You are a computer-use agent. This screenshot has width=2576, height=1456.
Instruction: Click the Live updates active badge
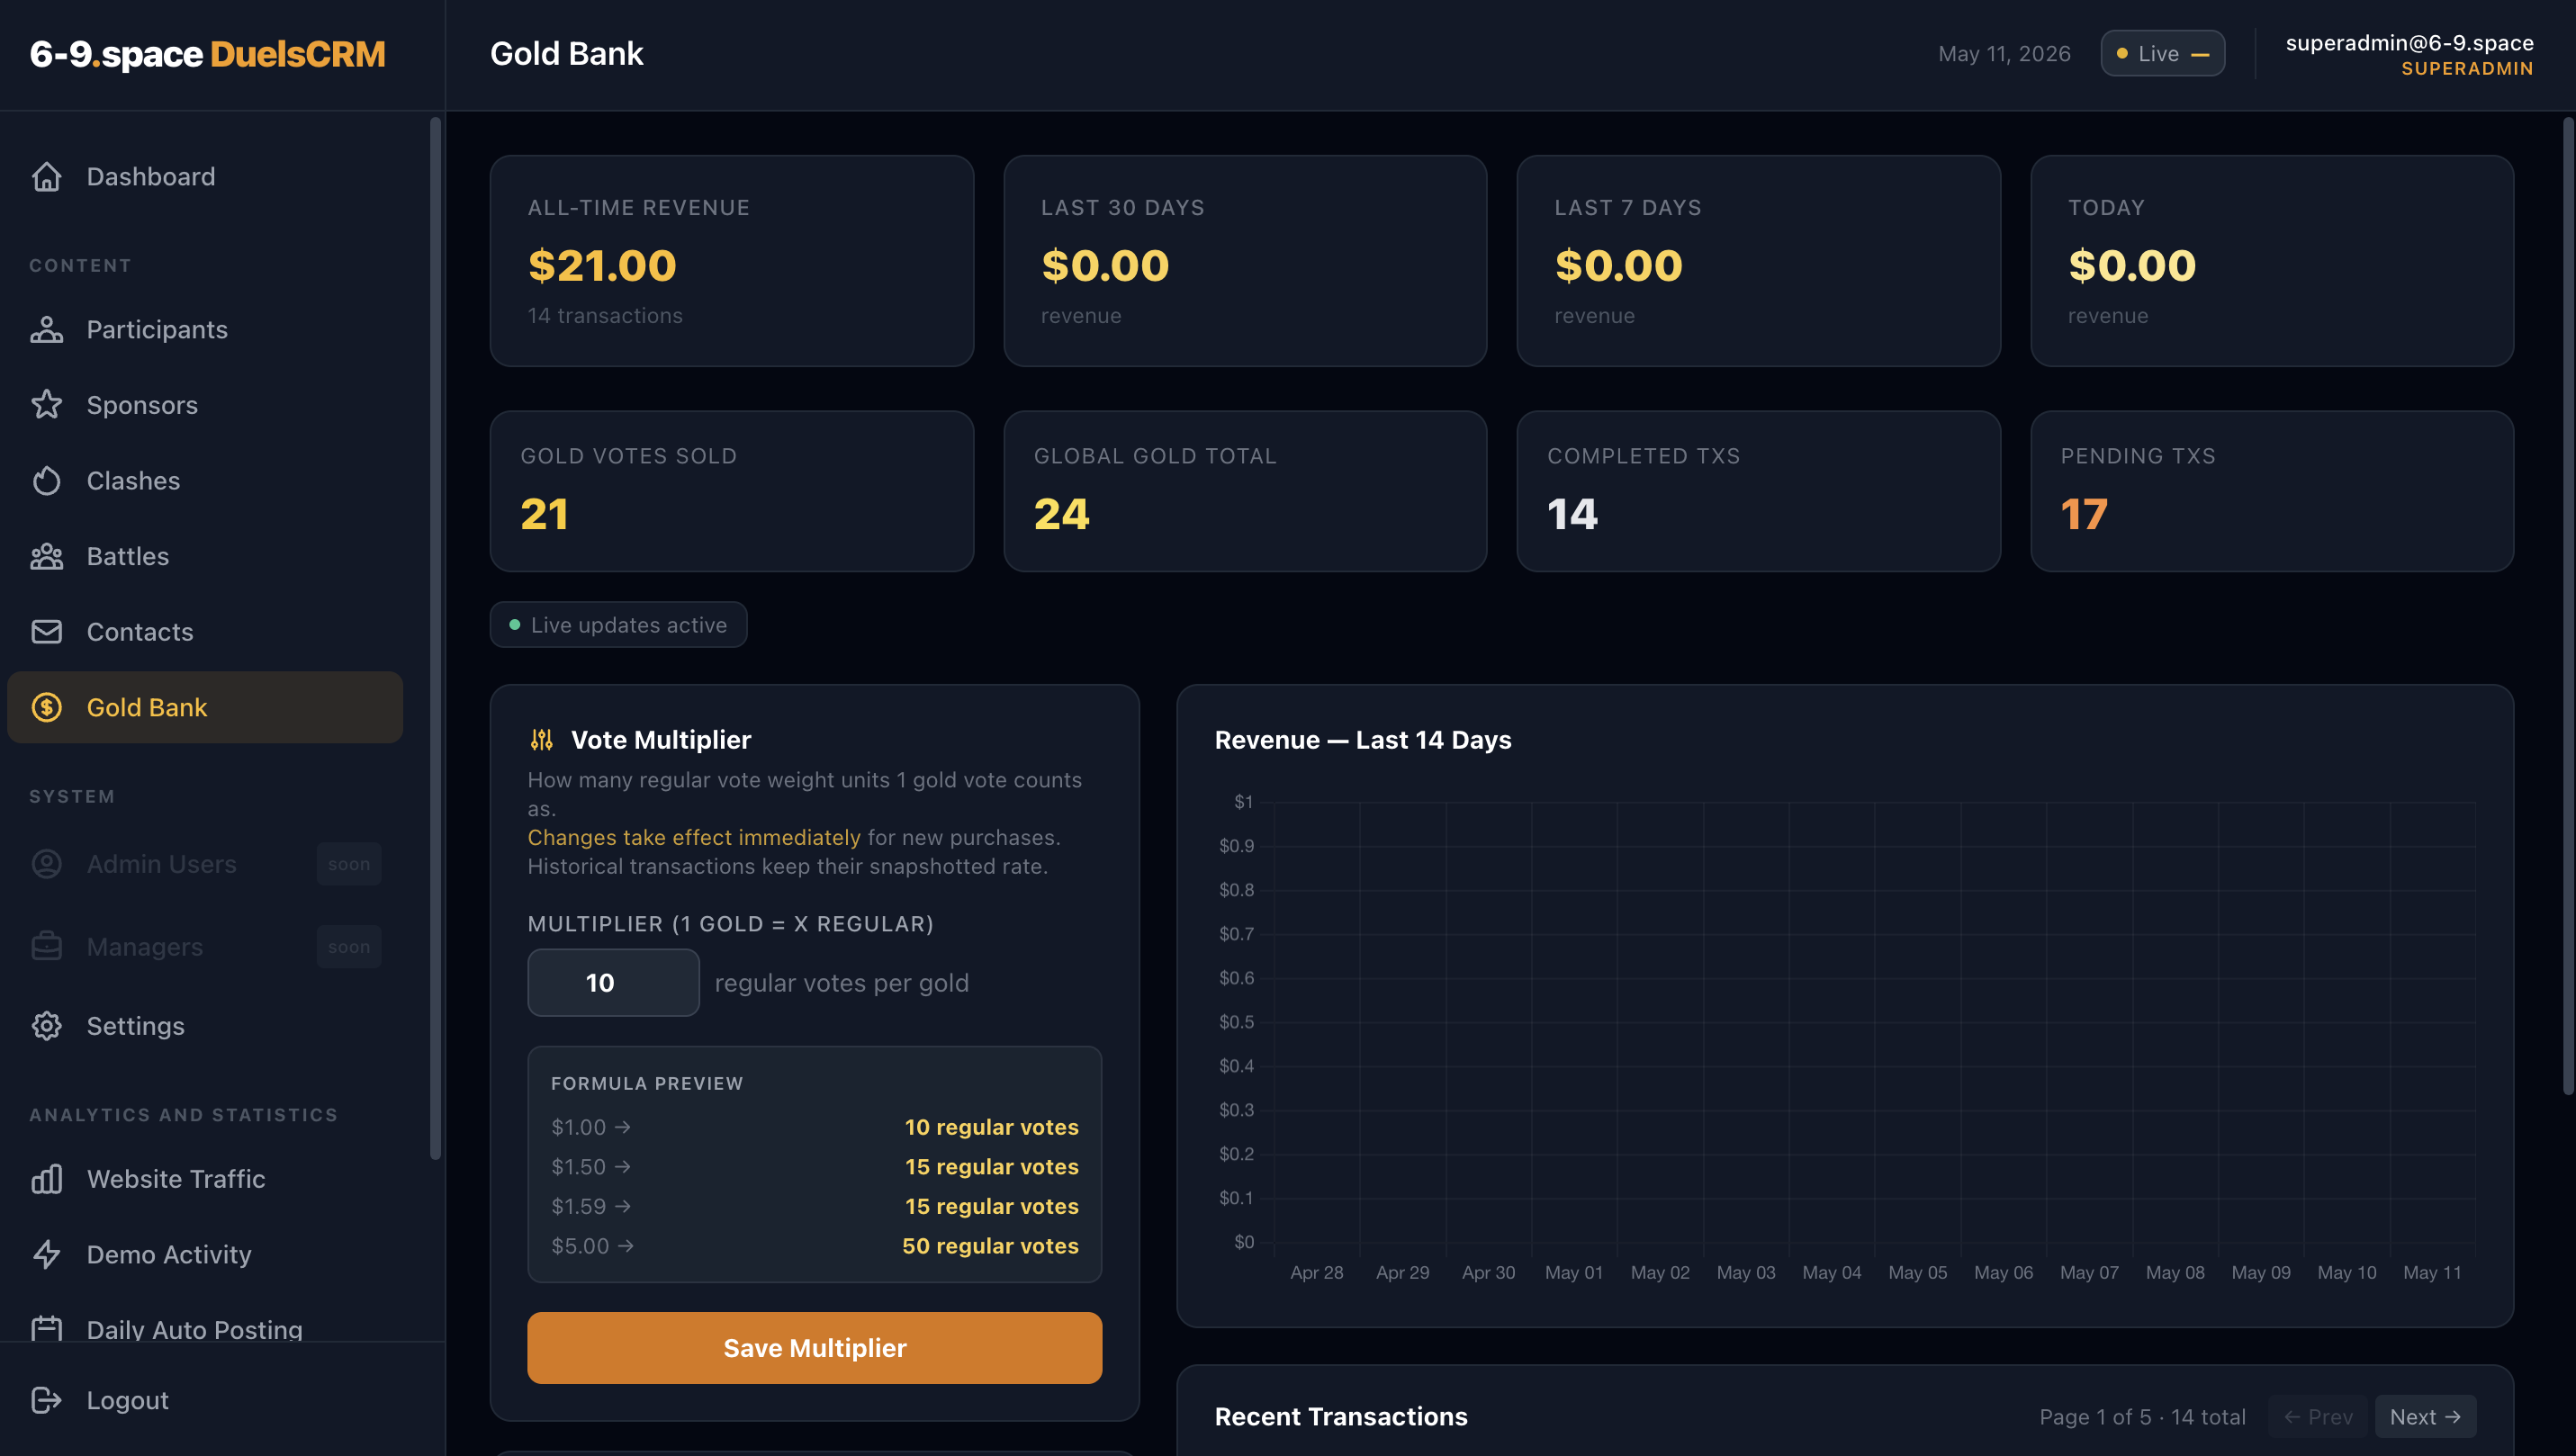pyautogui.click(x=618, y=625)
